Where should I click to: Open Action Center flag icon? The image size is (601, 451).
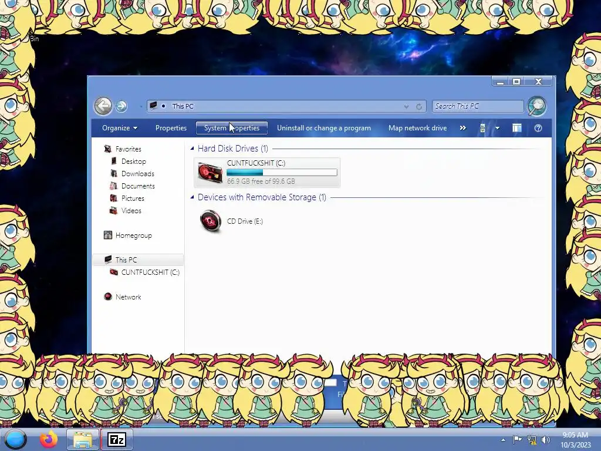tap(517, 439)
